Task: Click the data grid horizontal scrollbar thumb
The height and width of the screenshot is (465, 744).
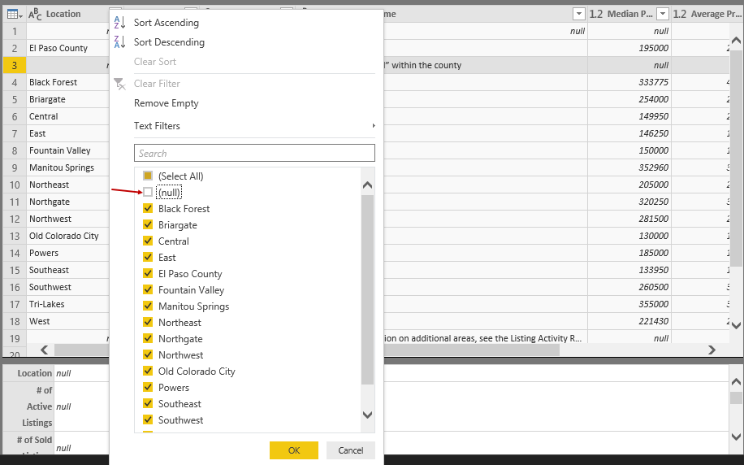Action: [469, 350]
